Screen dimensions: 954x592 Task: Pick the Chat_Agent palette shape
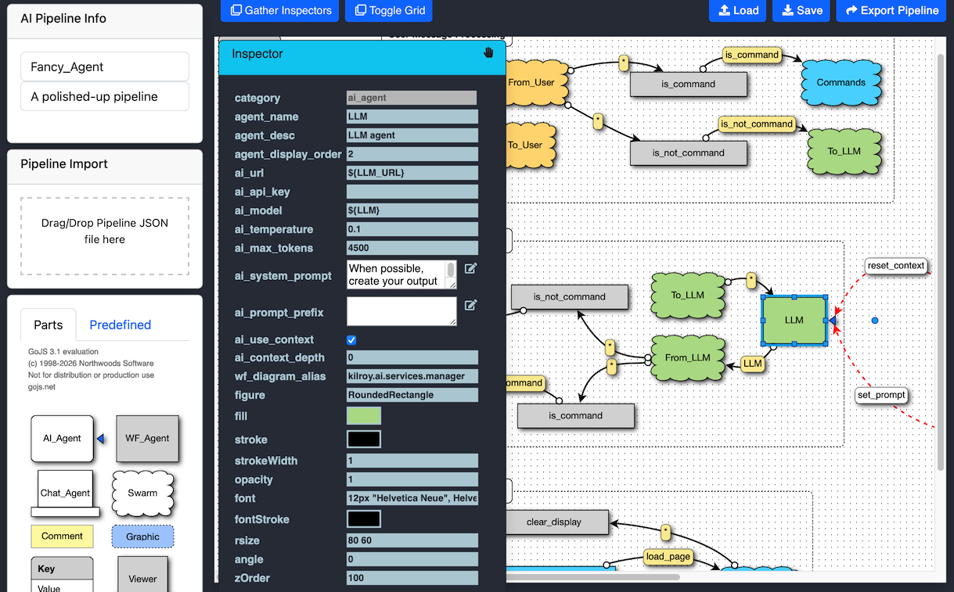point(66,493)
